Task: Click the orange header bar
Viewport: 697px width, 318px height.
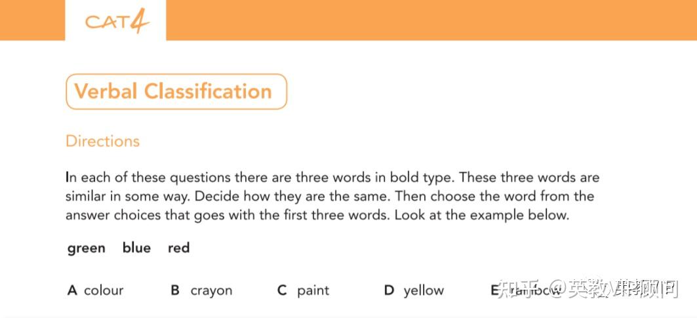Action: coord(426,20)
